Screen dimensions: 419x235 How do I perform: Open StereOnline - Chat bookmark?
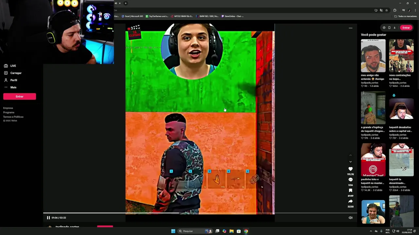coord(233,16)
